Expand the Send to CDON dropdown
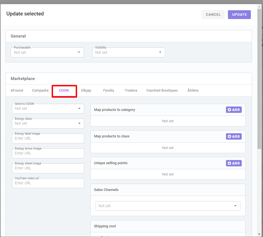Viewport: 263px width, 237px height. coord(48,108)
